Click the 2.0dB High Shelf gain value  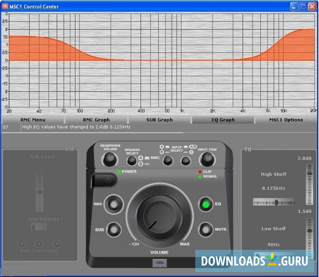click(305, 158)
